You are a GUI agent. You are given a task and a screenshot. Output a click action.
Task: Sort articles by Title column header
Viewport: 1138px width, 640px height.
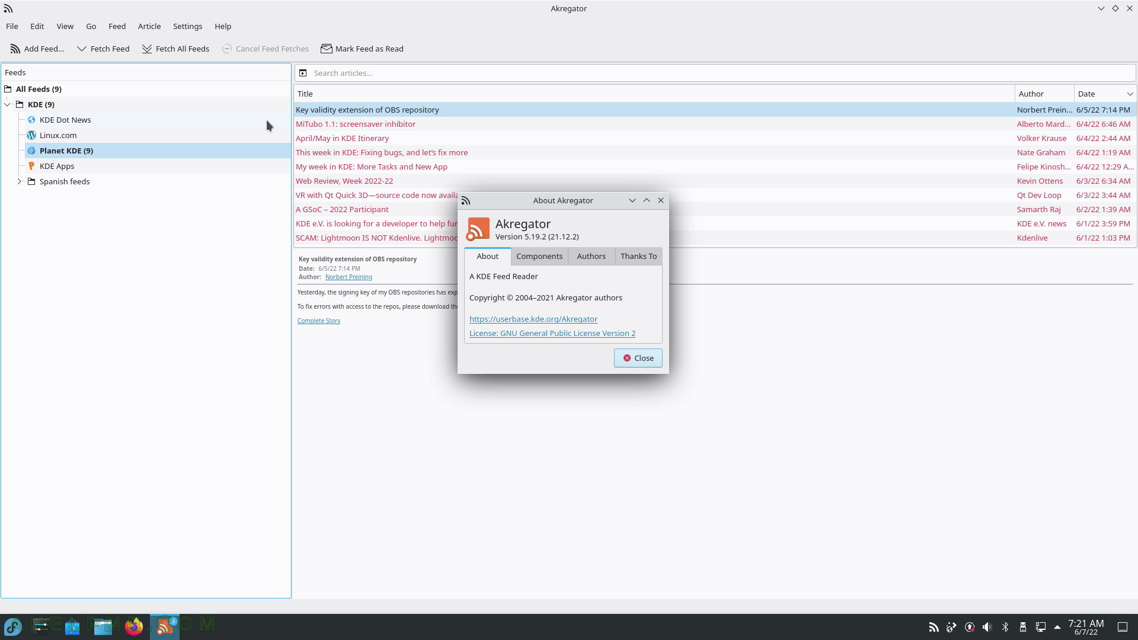point(654,94)
